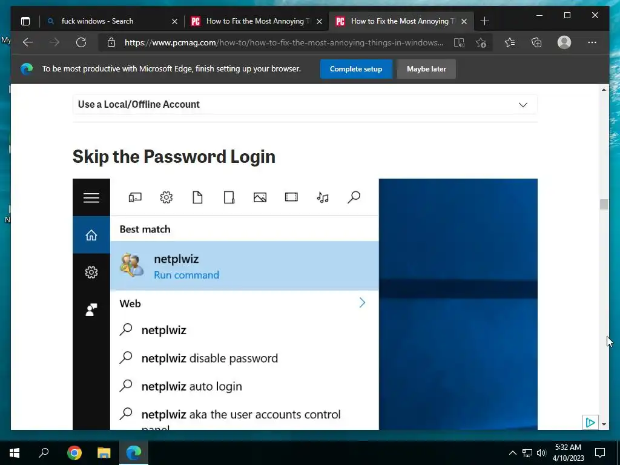
Task: Go back to the previous page
Action: (28, 42)
